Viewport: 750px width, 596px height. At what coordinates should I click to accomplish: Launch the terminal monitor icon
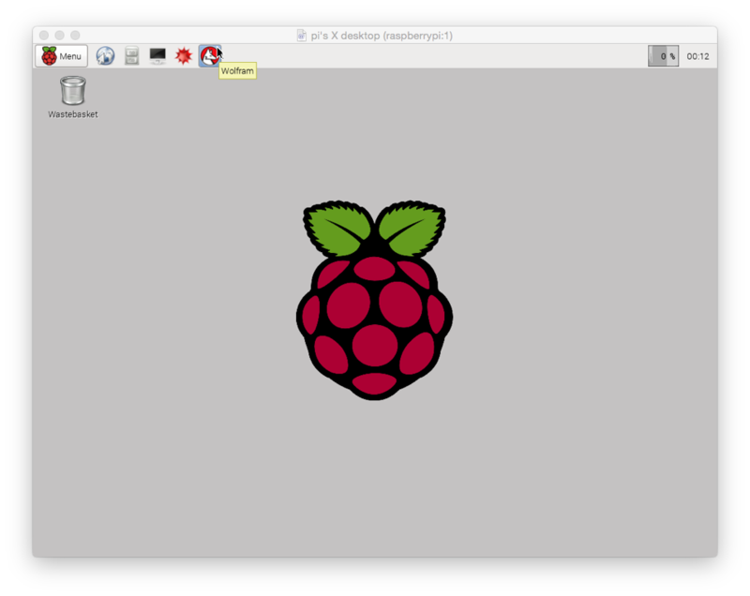tap(157, 56)
